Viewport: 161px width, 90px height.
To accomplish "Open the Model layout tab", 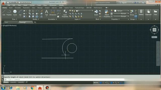I will tap(6, 82).
